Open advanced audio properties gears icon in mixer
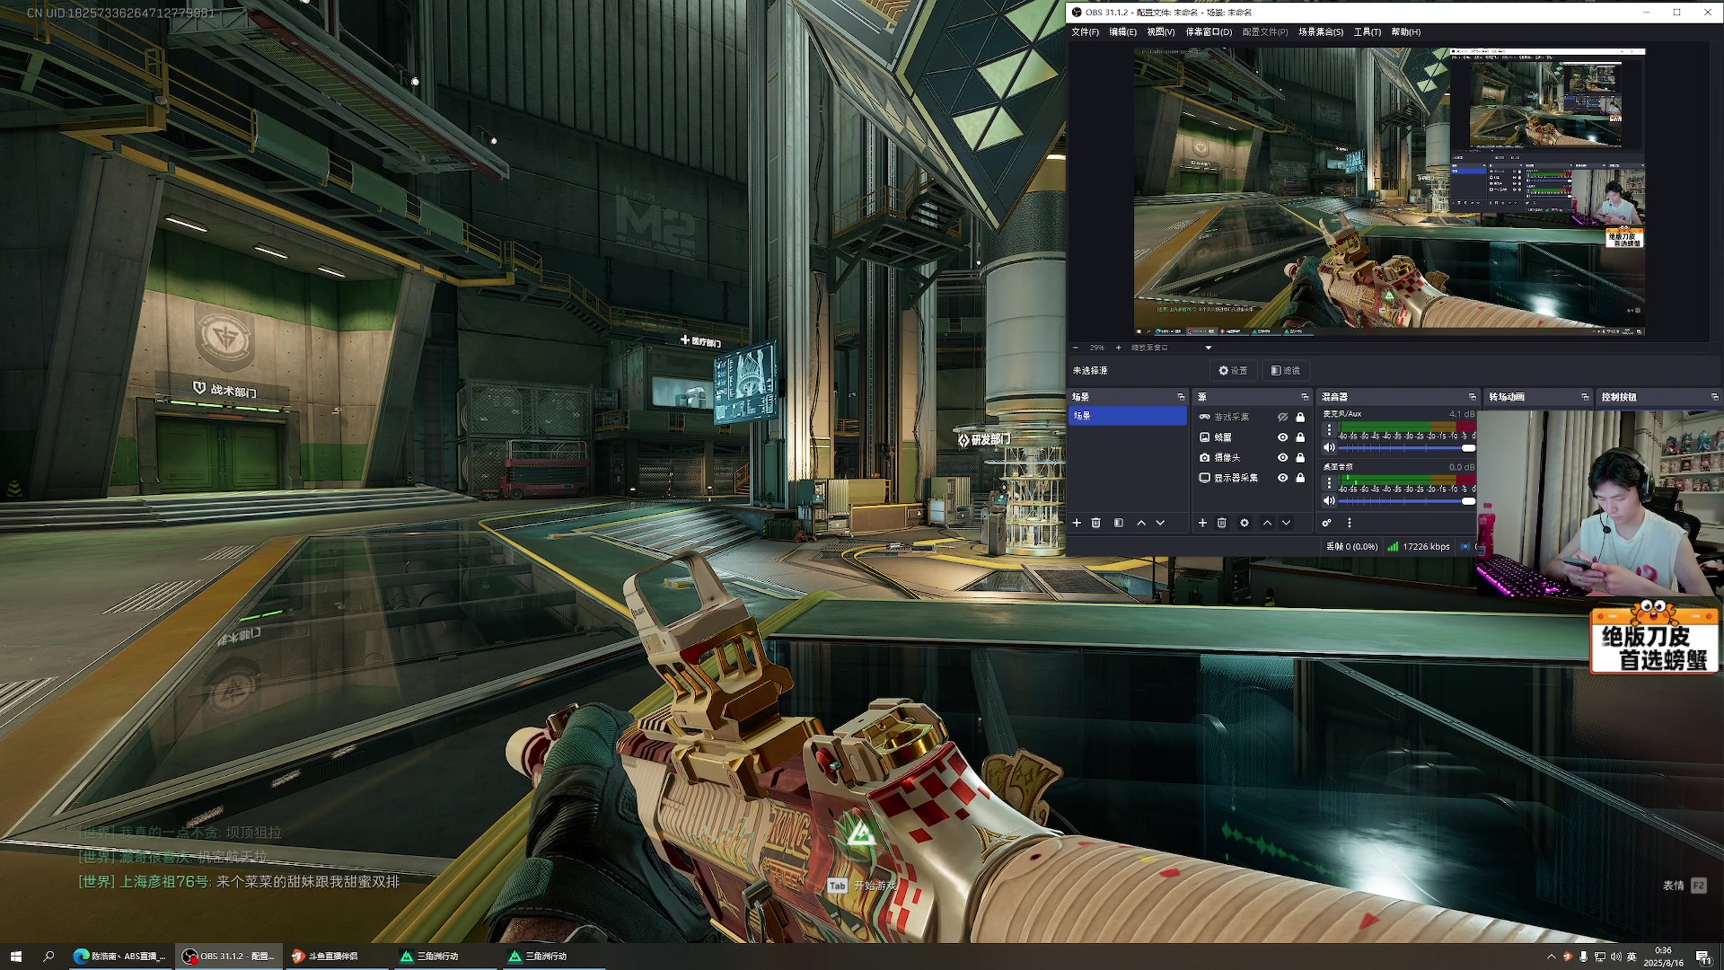1724x970 pixels. pos(1326,523)
